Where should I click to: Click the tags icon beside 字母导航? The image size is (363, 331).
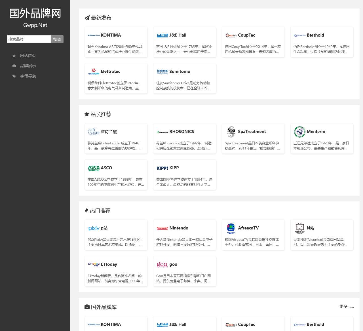tap(14, 76)
